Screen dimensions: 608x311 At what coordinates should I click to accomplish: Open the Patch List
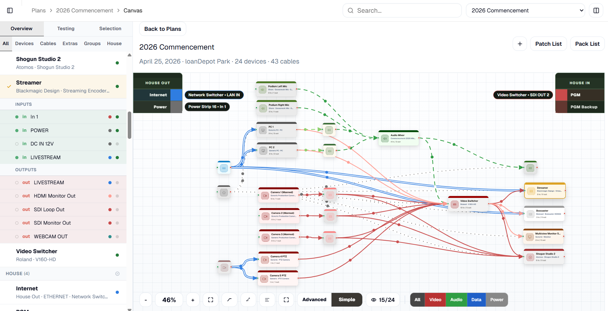549,44
